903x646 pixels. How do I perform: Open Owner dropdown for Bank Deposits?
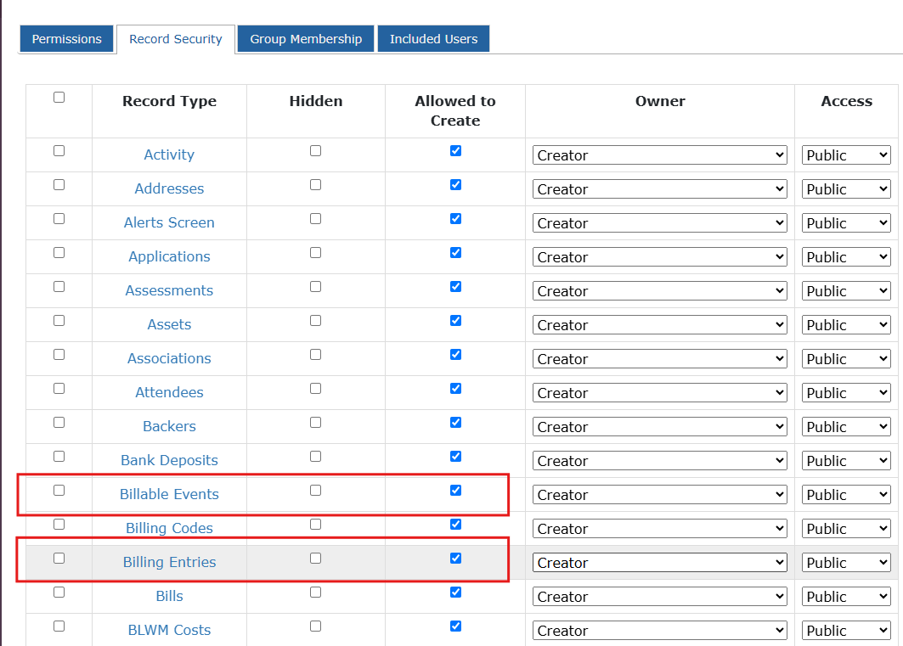660,461
